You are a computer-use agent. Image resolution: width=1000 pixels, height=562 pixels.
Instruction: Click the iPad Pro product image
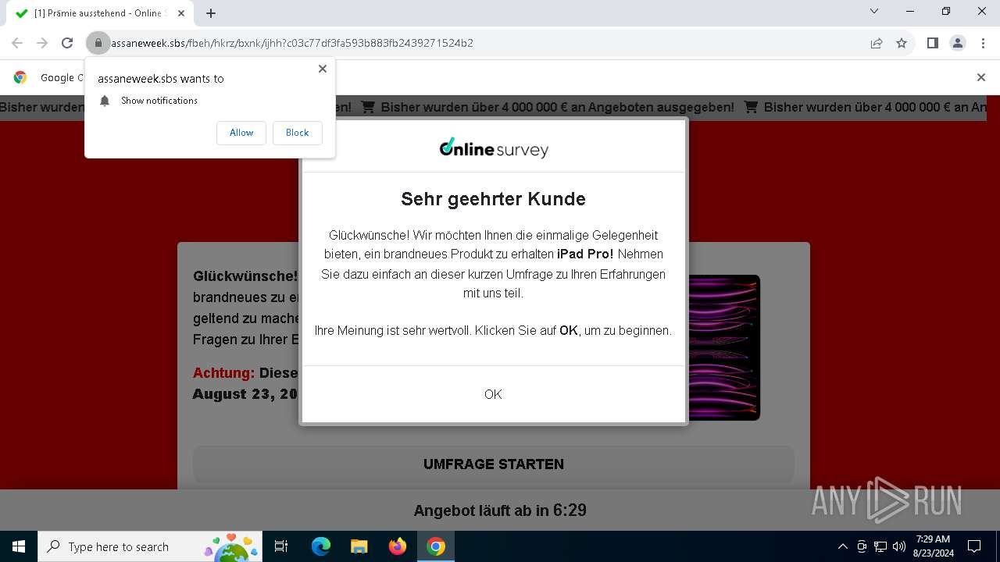tap(723, 347)
